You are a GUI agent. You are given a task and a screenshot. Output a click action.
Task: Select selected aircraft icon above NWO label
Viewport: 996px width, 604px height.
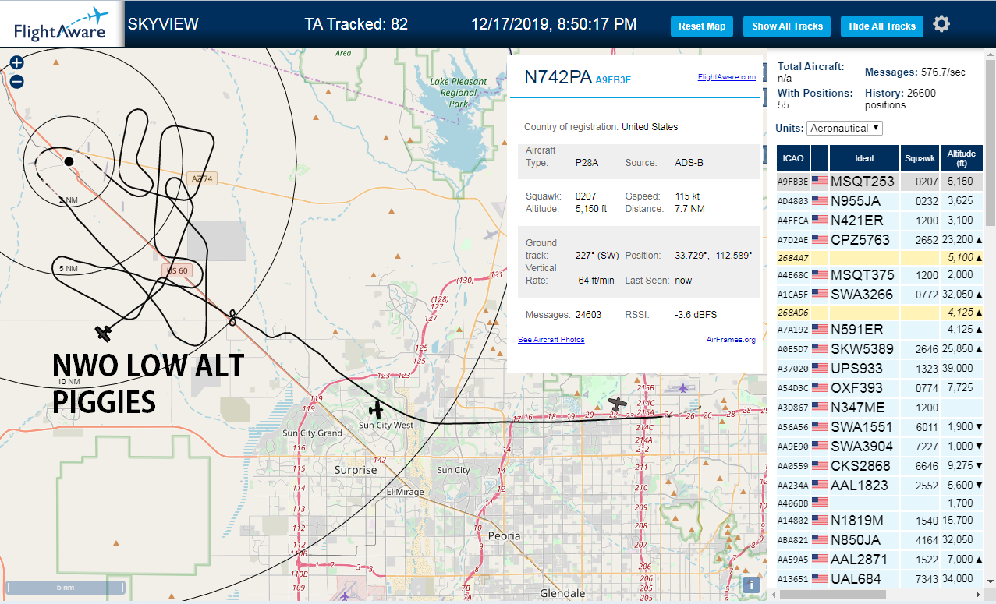click(104, 333)
